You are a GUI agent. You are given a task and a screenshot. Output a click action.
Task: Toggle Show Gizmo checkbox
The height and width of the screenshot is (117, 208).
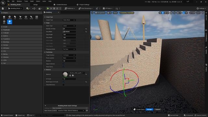(x=64, y=67)
